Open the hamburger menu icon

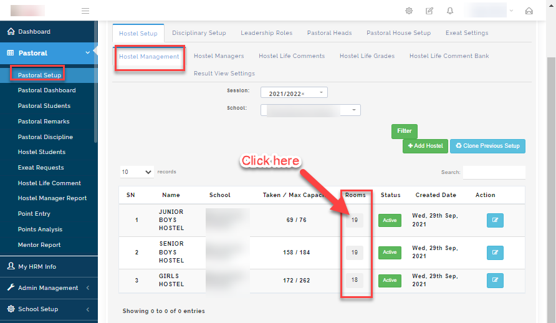pyautogui.click(x=85, y=11)
